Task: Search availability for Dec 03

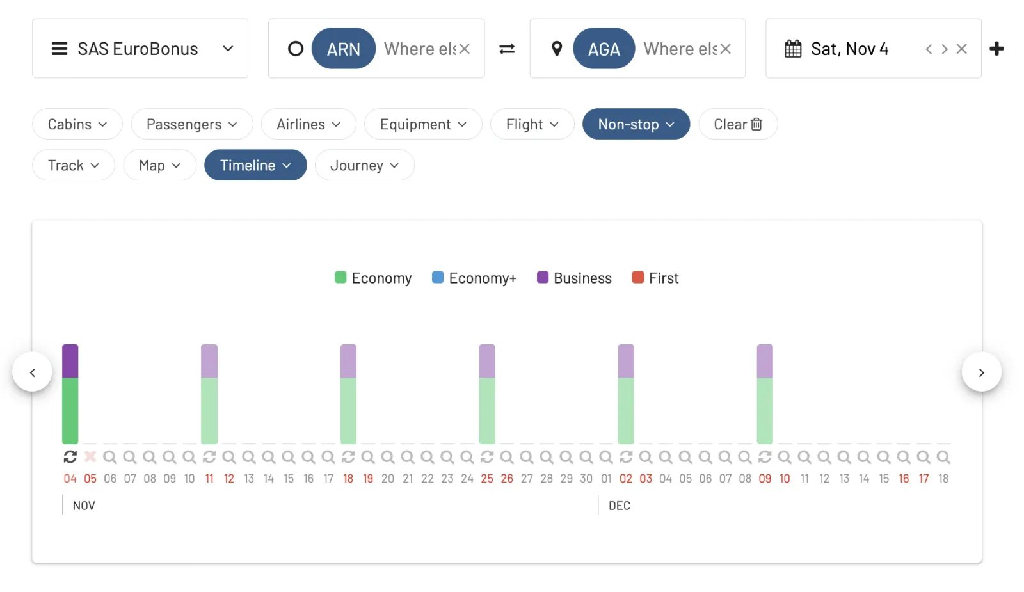Action: tap(646, 457)
